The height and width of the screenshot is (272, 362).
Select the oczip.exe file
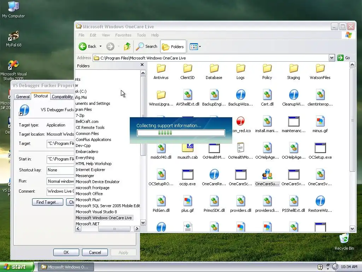point(187,178)
